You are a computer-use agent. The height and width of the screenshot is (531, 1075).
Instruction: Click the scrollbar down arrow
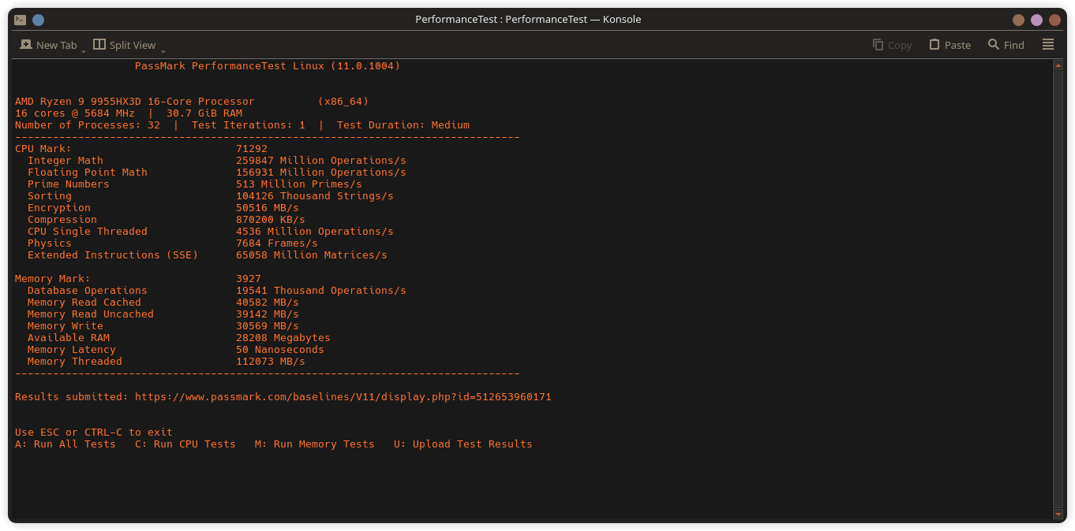(x=1058, y=514)
